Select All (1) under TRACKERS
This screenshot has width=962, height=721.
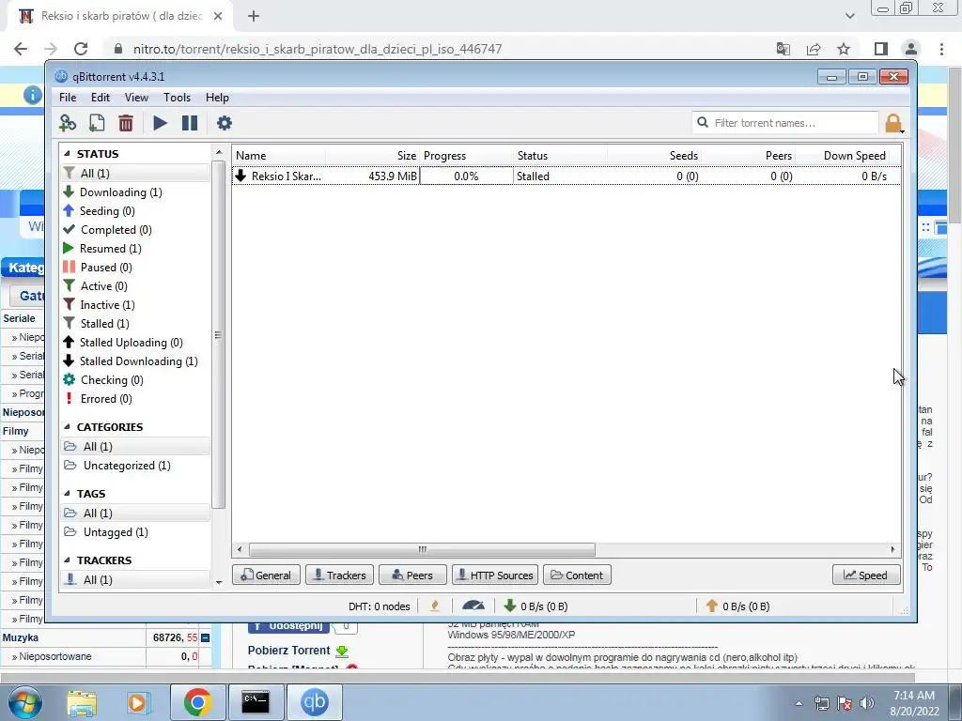click(135, 580)
